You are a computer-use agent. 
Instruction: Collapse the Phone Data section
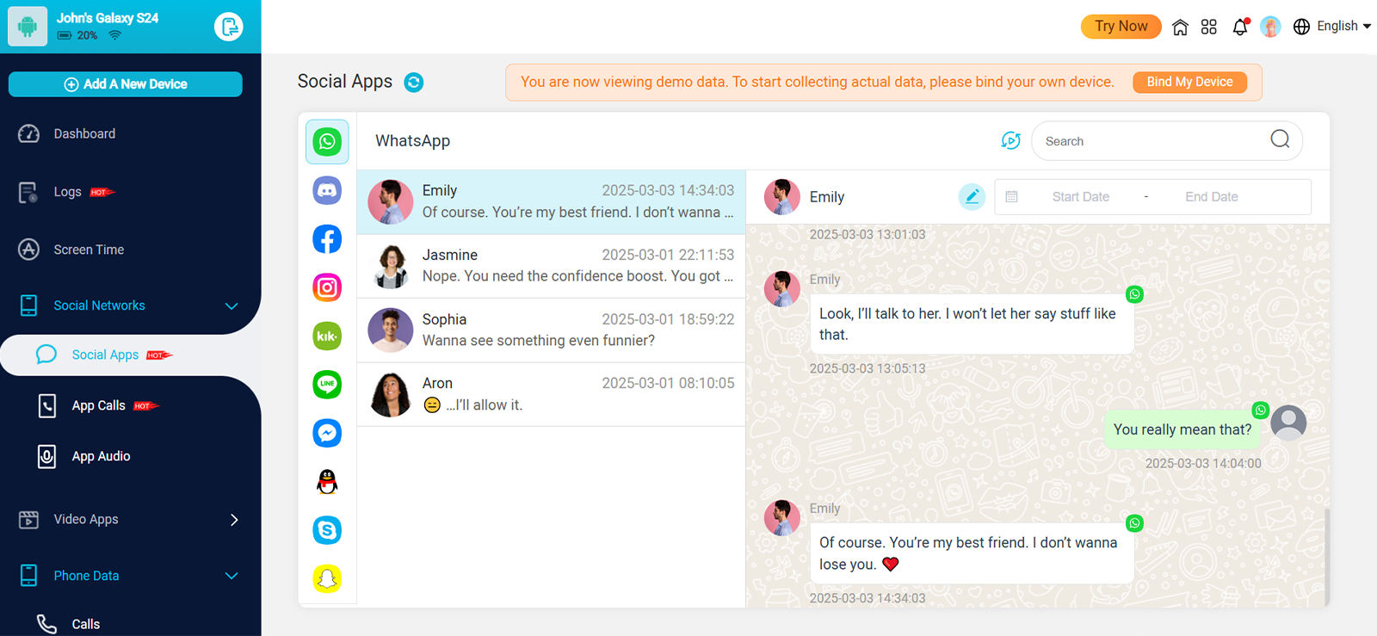231,576
